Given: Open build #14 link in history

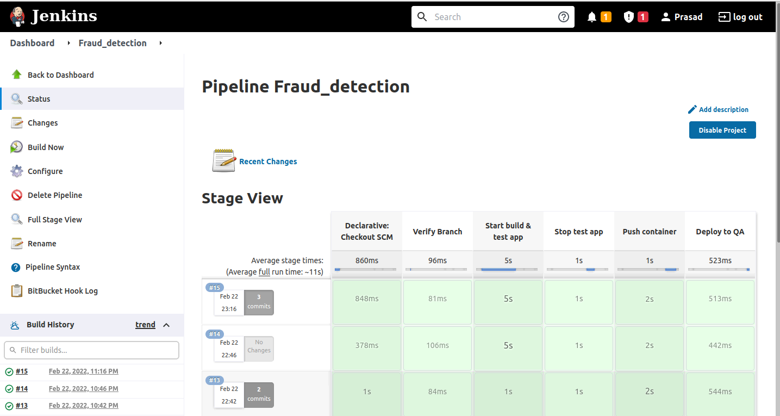Looking at the screenshot, I should (22, 389).
